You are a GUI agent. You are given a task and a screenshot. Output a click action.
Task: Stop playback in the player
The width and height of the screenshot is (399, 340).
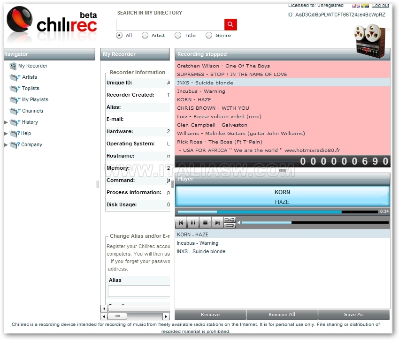click(205, 222)
